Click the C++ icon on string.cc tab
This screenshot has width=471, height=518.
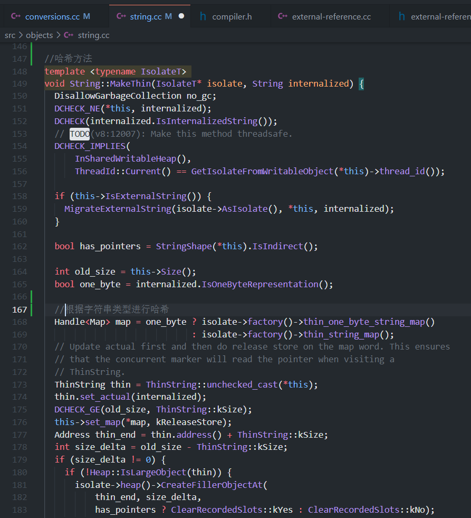point(121,16)
